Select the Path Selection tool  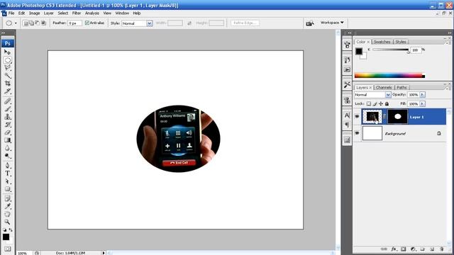8,181
